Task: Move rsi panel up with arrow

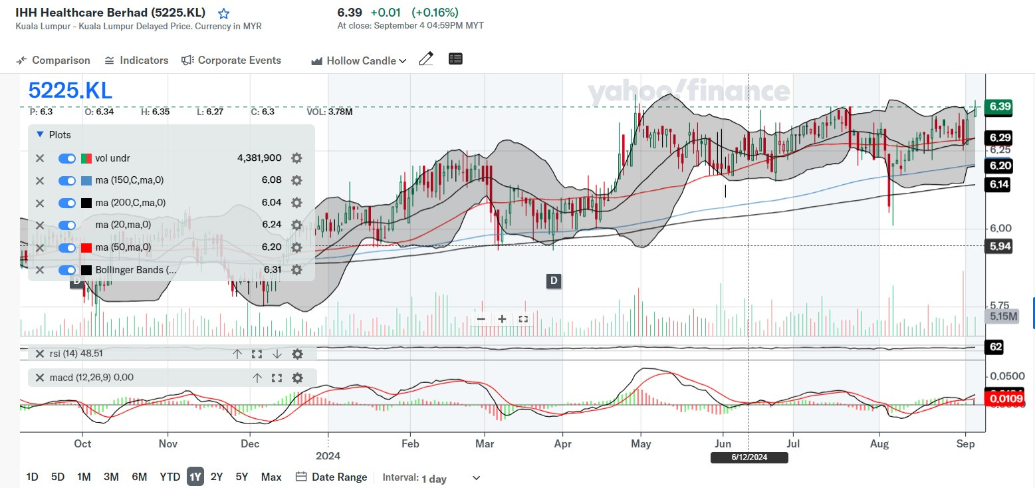Action: tap(237, 354)
